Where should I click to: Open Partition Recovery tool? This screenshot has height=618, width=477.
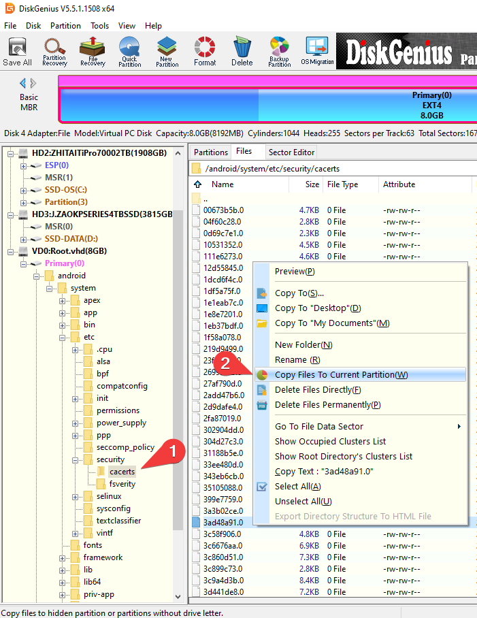point(54,51)
